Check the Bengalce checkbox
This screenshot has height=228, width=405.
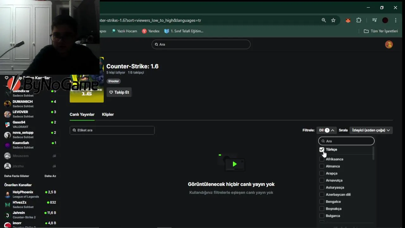(322, 201)
